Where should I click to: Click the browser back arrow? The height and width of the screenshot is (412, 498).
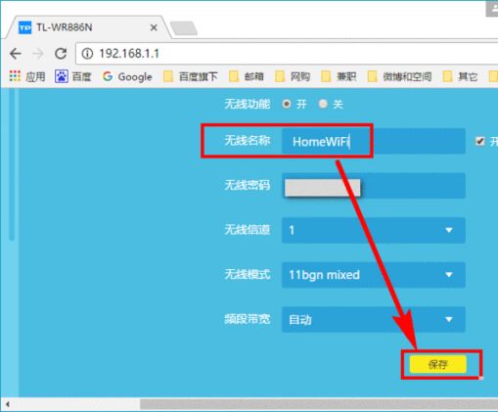point(16,54)
